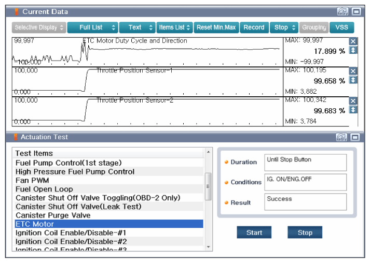Open the Items List dropdown
Image resolution: width=370 pixels, height=263 pixels.
click(174, 27)
